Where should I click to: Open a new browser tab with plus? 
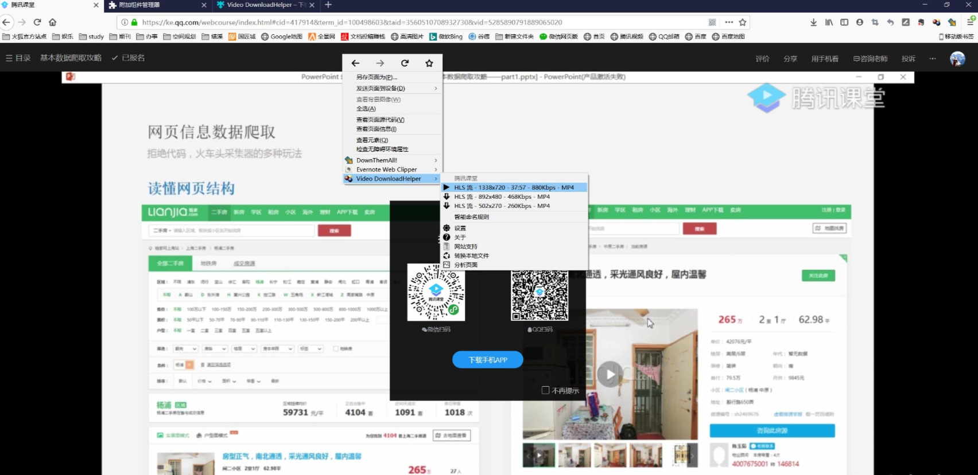328,5
